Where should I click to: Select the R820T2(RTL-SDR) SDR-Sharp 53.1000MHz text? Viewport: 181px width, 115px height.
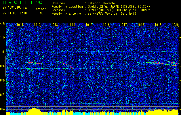tap(119, 10)
